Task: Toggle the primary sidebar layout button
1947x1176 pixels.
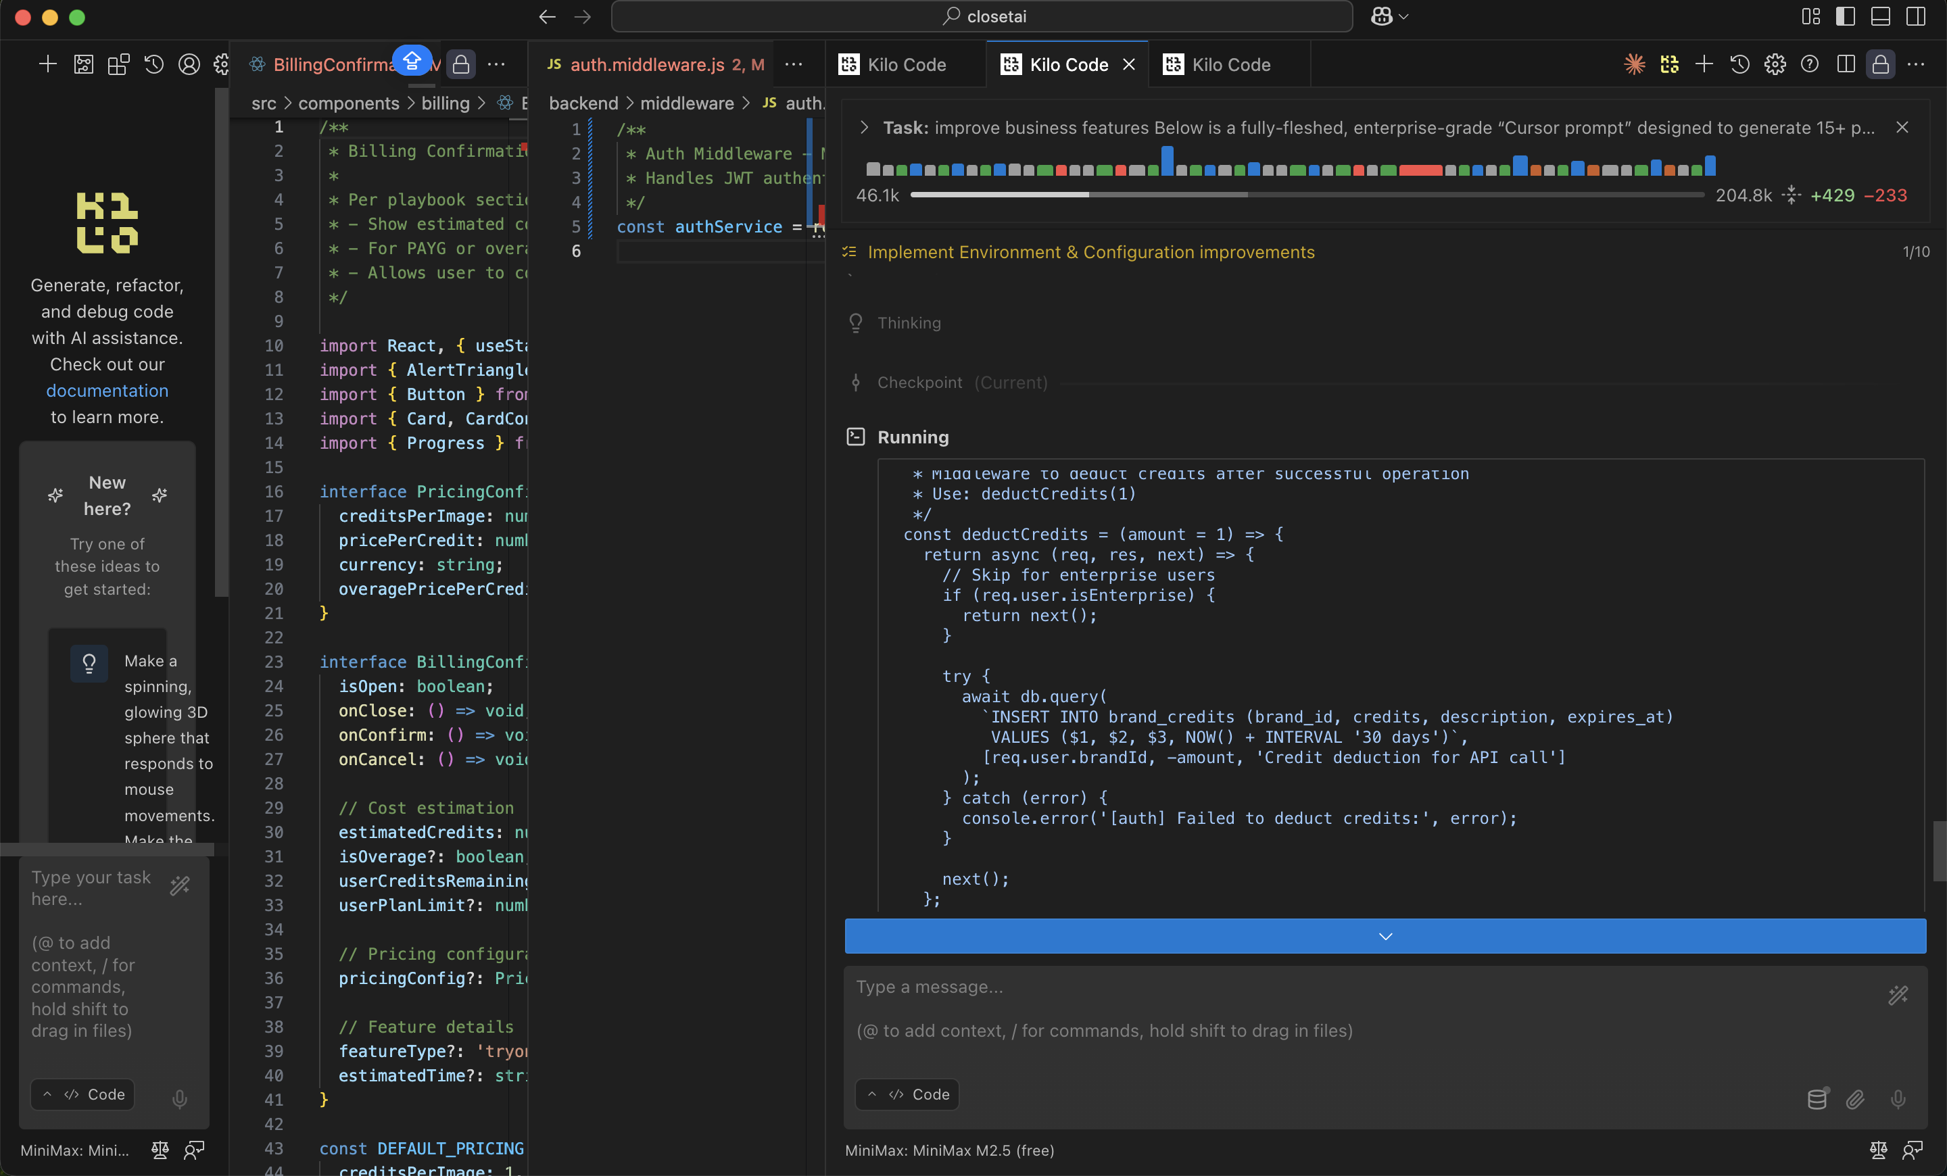Action: click(x=1845, y=17)
